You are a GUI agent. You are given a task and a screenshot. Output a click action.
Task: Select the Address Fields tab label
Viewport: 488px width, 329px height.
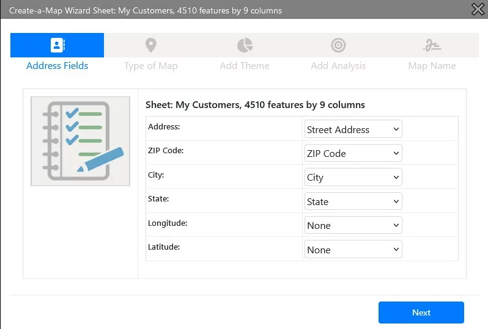tap(57, 66)
